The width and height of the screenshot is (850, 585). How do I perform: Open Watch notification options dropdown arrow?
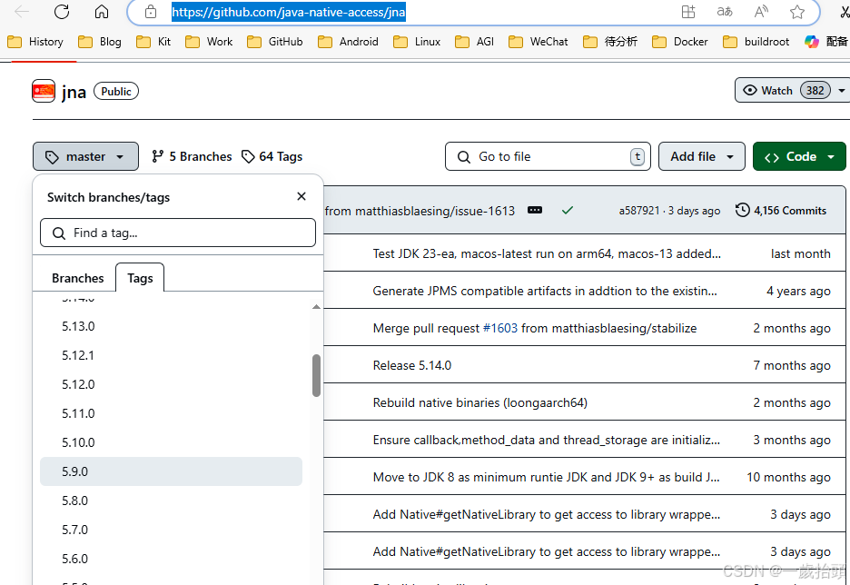point(841,91)
